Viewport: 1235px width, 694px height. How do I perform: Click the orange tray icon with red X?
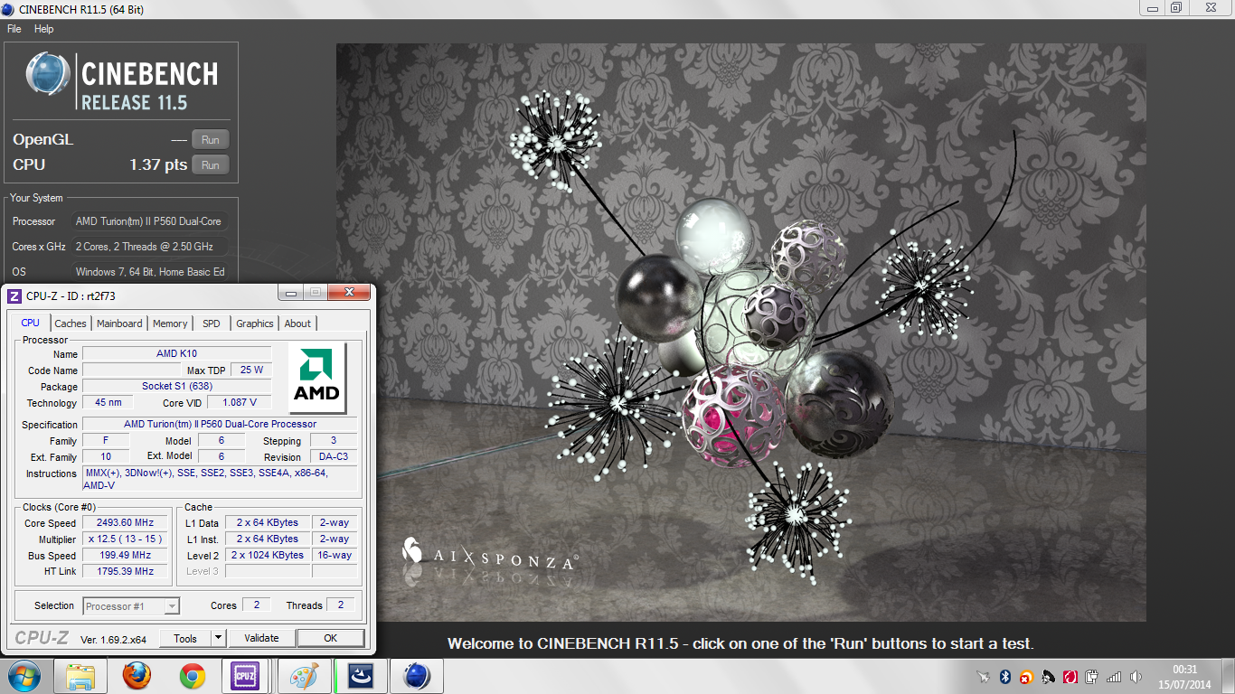coord(1026,676)
